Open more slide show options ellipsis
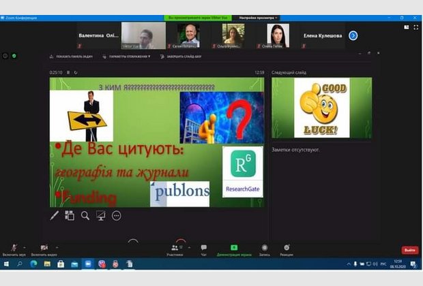This screenshot has width=423, height=286. click(x=117, y=216)
